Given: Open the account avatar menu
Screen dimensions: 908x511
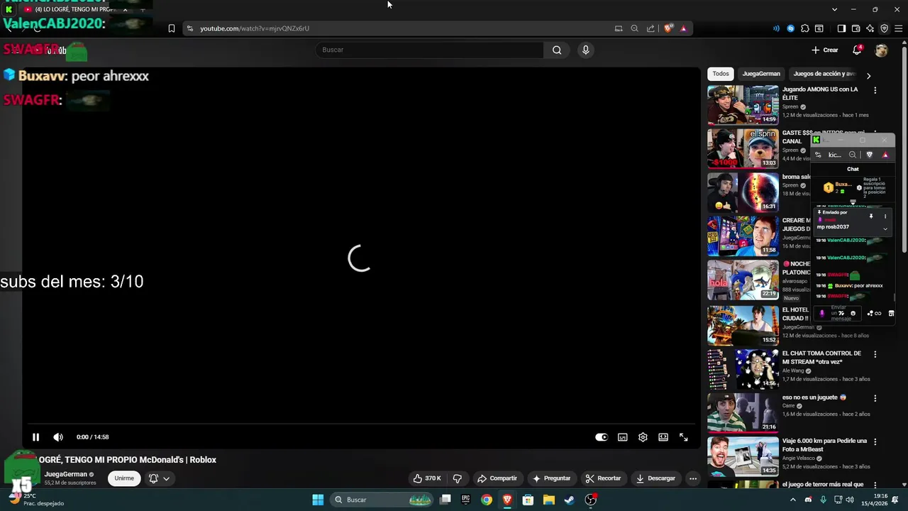Looking at the screenshot, I should click(881, 50).
